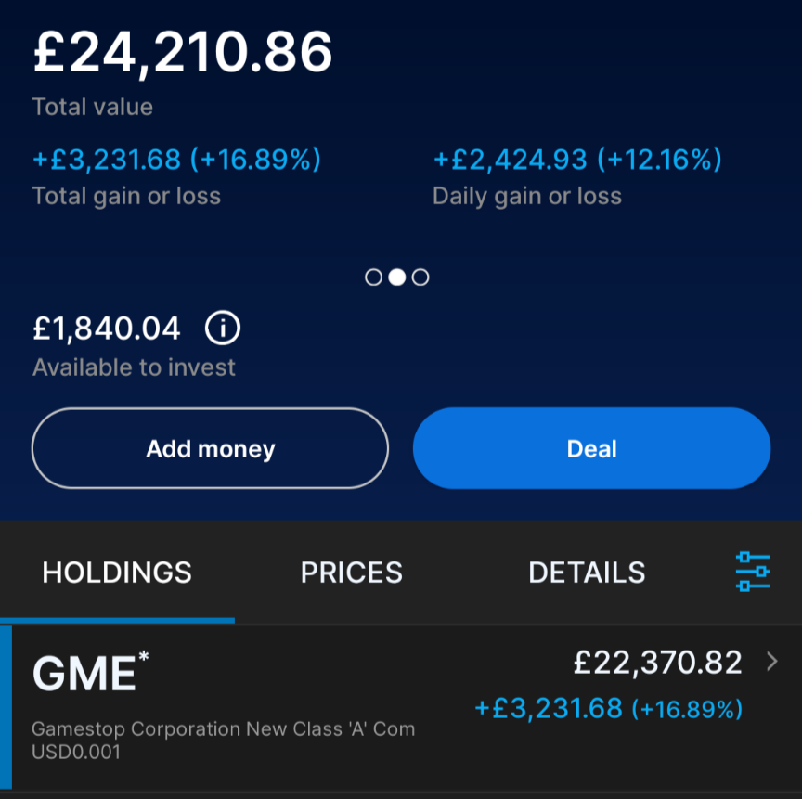Tap the total gain or loss figure
The image size is (802, 799).
click(x=176, y=159)
